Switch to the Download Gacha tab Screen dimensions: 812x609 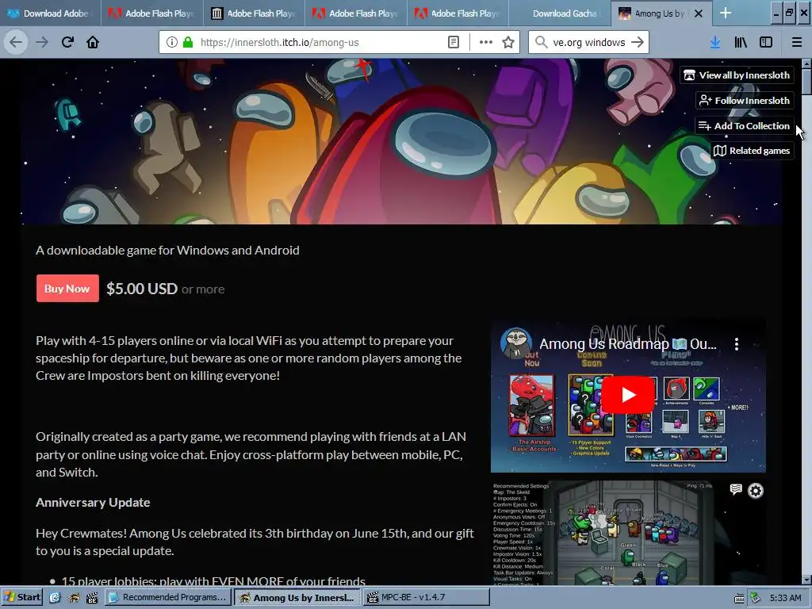coord(560,13)
